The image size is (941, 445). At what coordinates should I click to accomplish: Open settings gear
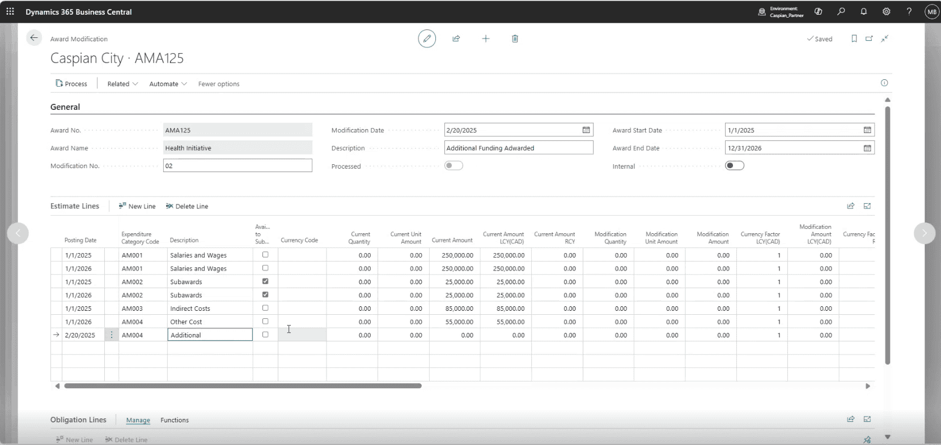[x=887, y=11]
